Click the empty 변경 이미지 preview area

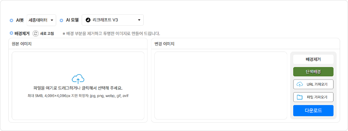(x=221, y=85)
